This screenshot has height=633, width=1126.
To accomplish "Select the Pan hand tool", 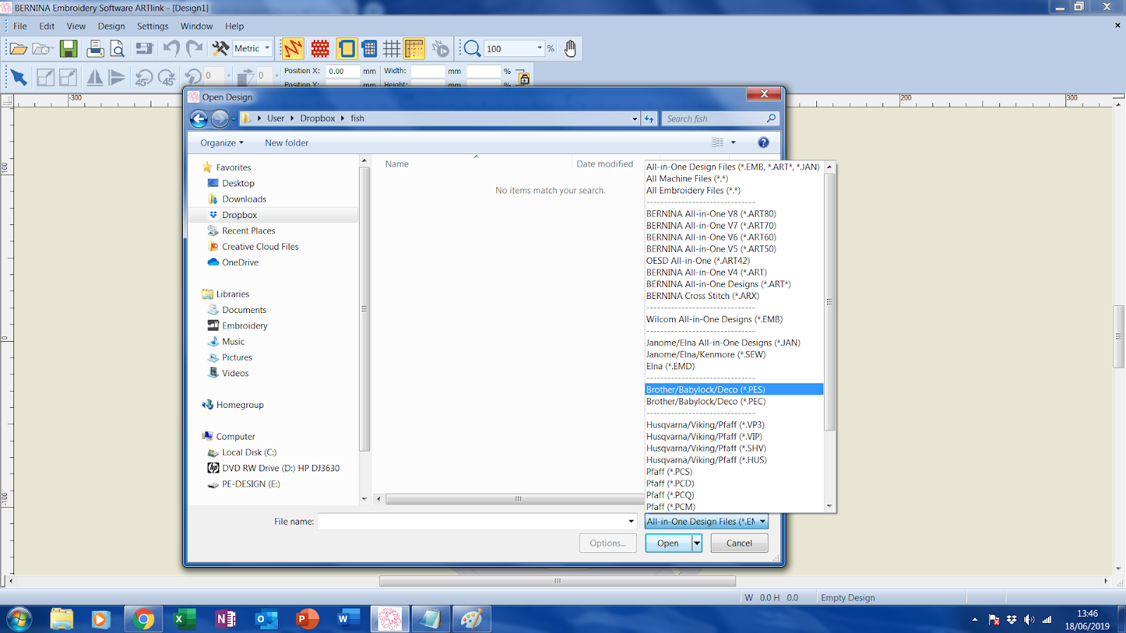I will point(570,49).
